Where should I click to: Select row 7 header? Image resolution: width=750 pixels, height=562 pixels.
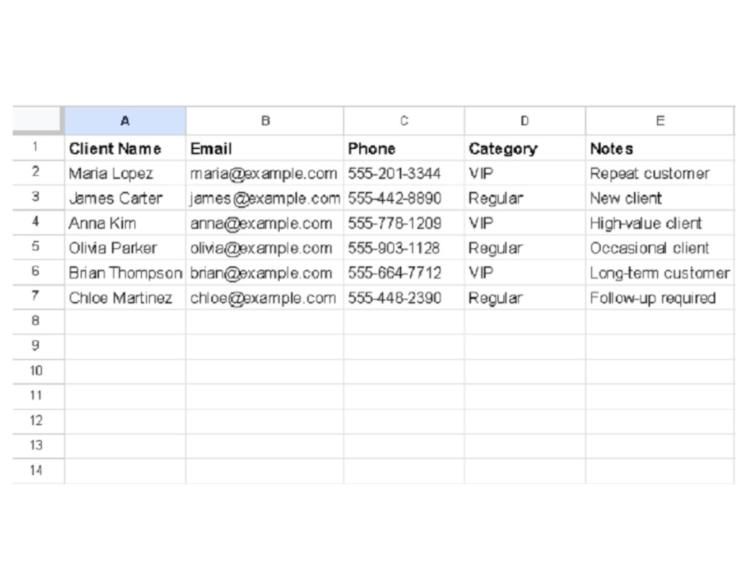click(37, 297)
